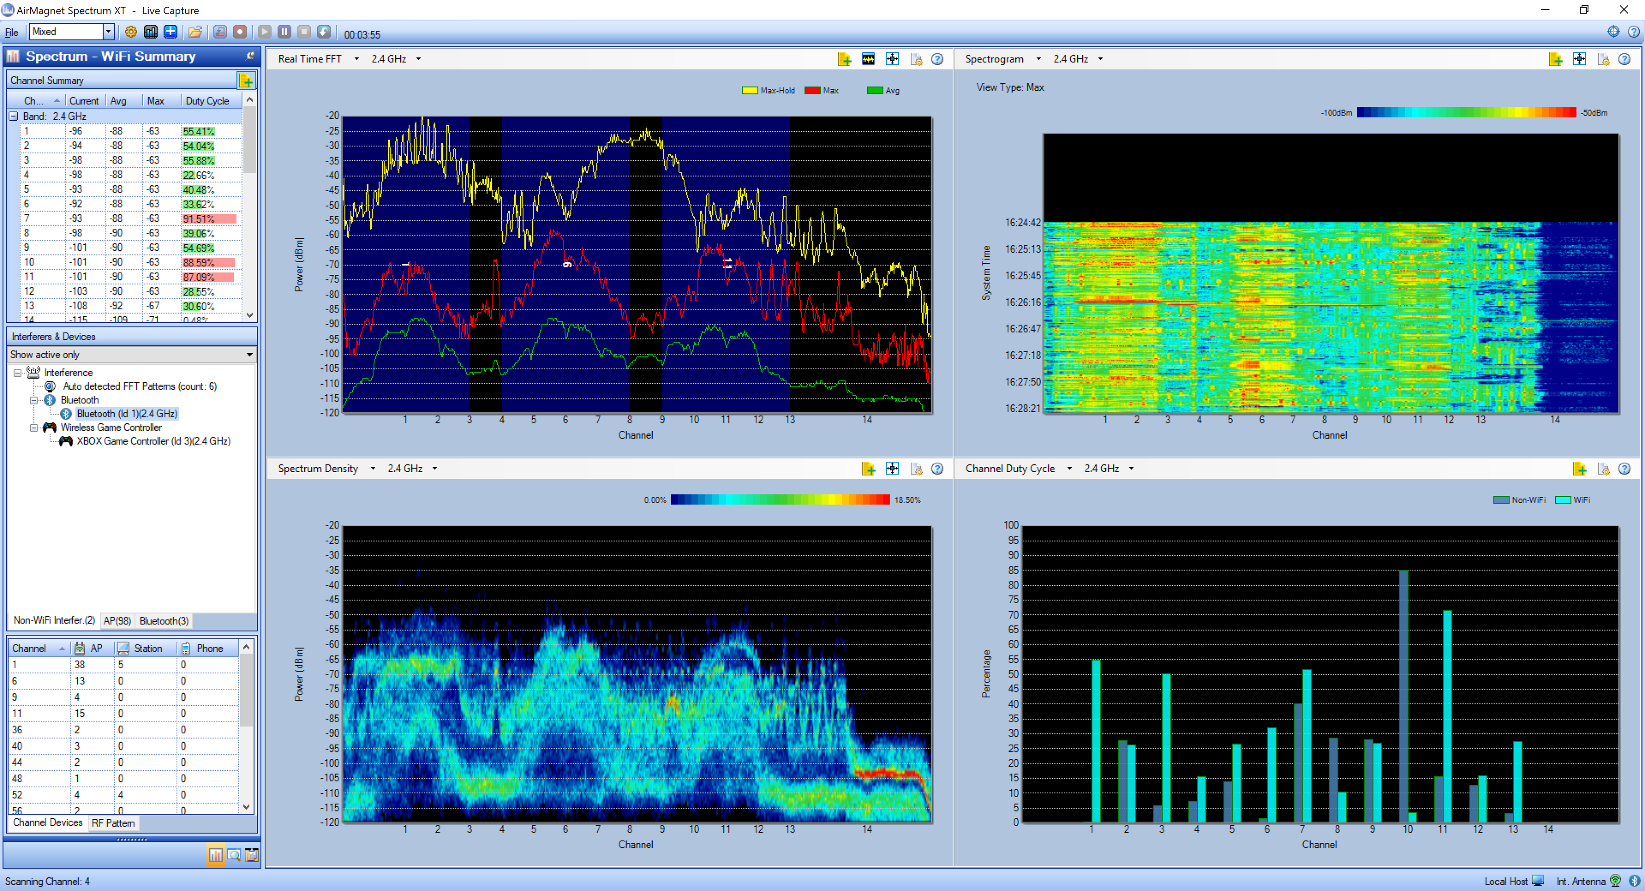Open the spectrum settings gear icon
The width and height of the screenshot is (1645, 891).
tap(130, 32)
